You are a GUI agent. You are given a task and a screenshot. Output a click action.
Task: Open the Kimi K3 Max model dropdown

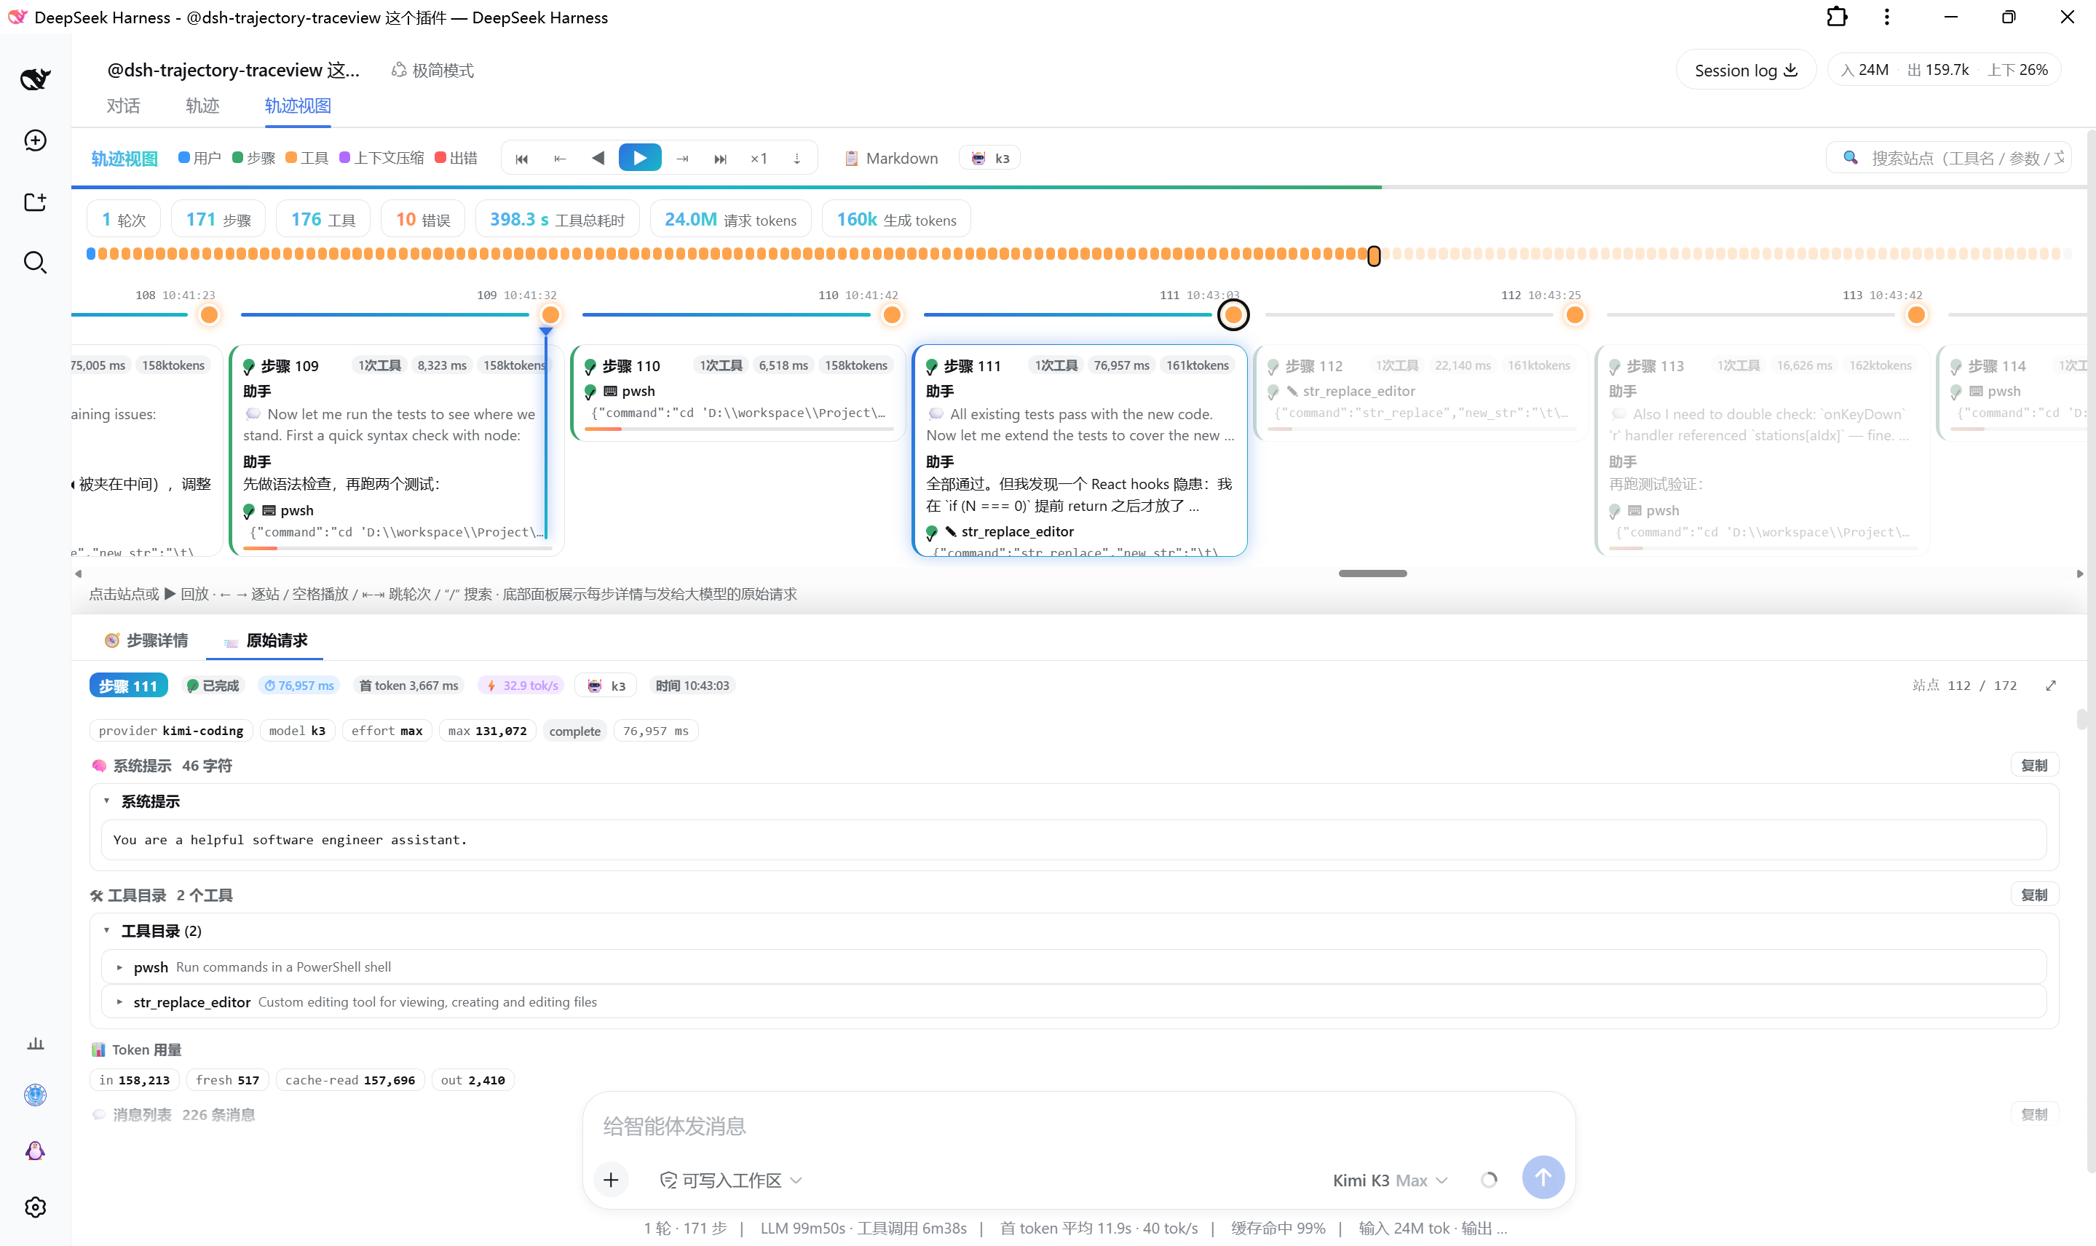click(1390, 1180)
